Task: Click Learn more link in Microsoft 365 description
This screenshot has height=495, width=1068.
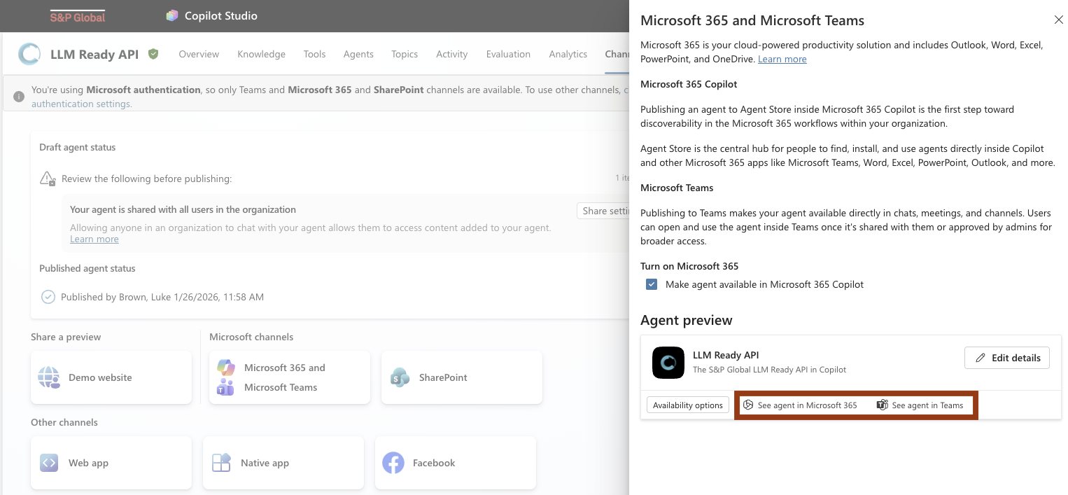Action: tap(782, 60)
